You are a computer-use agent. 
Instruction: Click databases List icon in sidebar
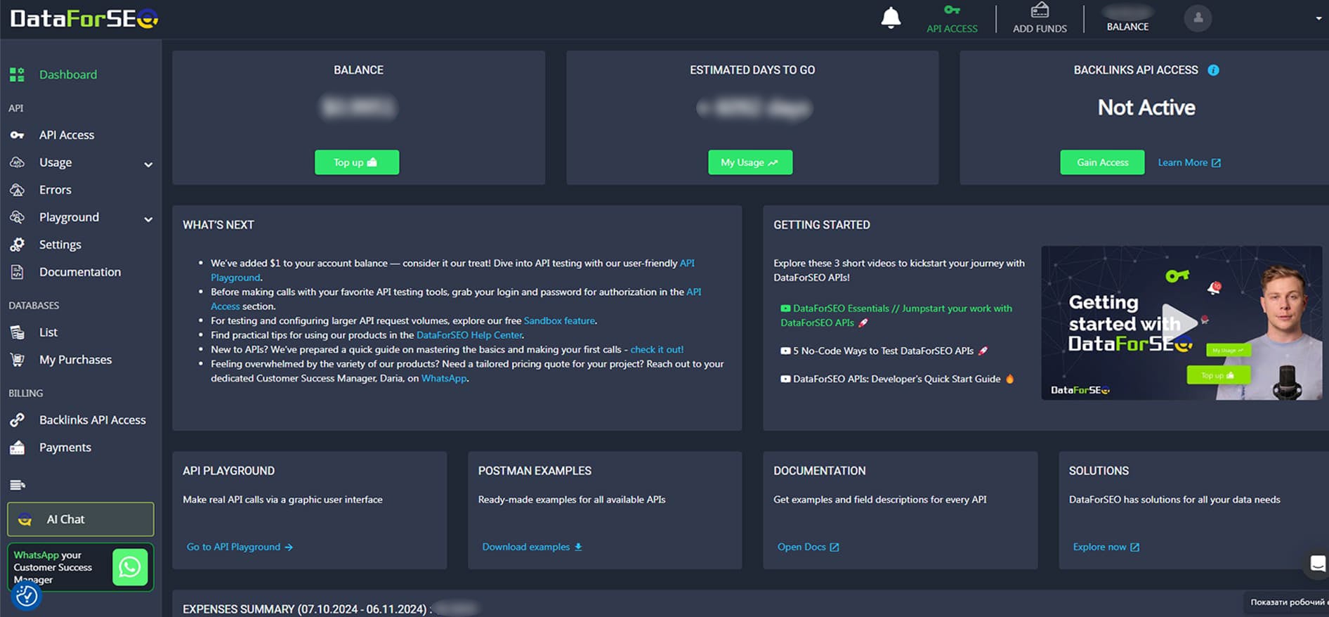[17, 332]
